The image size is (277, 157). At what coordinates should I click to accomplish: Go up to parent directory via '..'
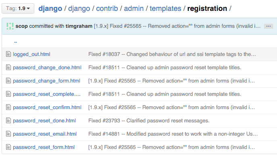pos(16,41)
